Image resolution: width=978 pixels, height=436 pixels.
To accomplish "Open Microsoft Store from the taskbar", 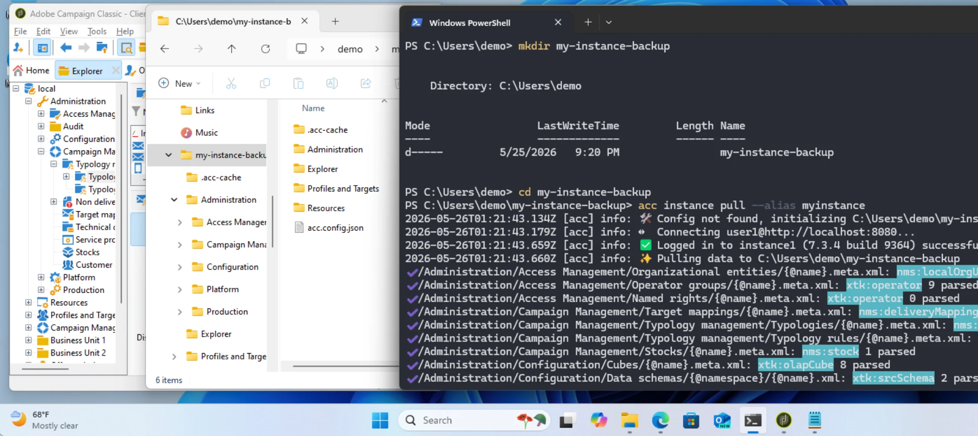I will [691, 420].
